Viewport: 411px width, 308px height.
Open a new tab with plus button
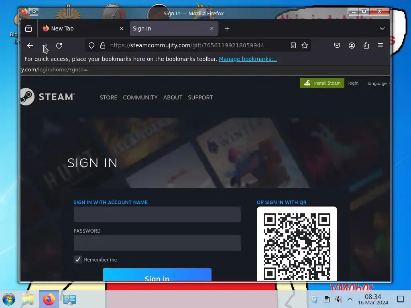click(227, 28)
